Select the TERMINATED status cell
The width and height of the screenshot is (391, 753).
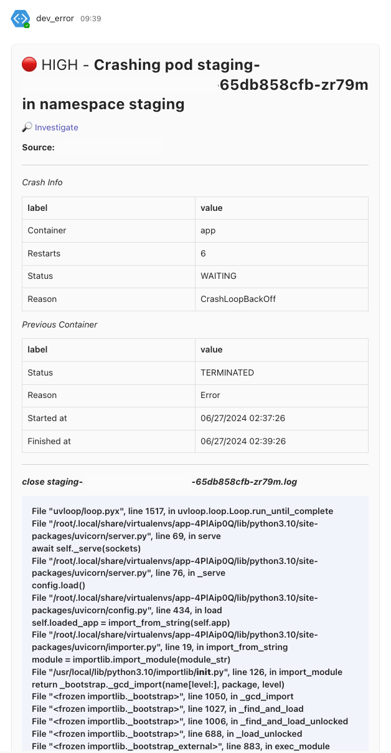pyautogui.click(x=227, y=372)
